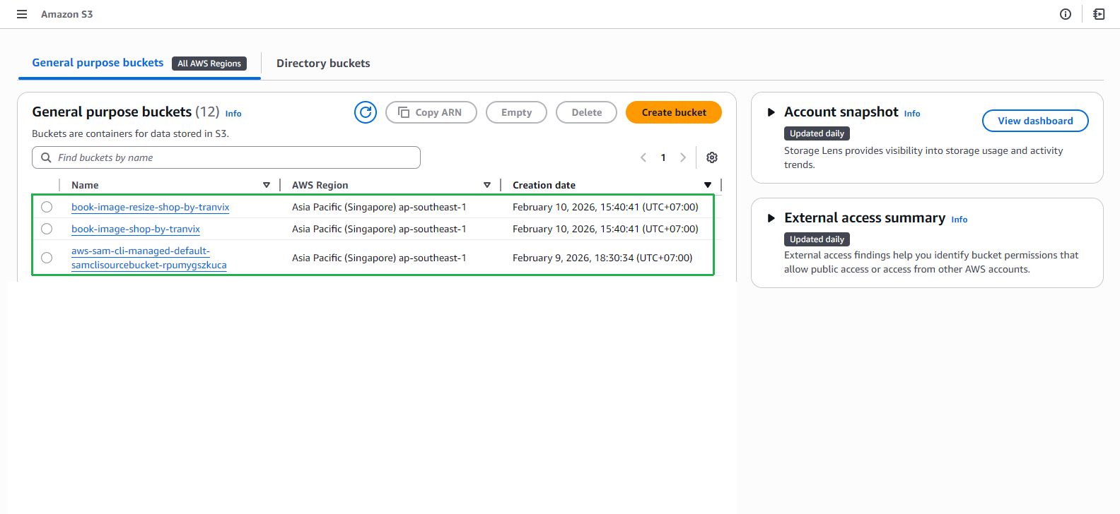Click Amazon S3 title in header

(66, 14)
